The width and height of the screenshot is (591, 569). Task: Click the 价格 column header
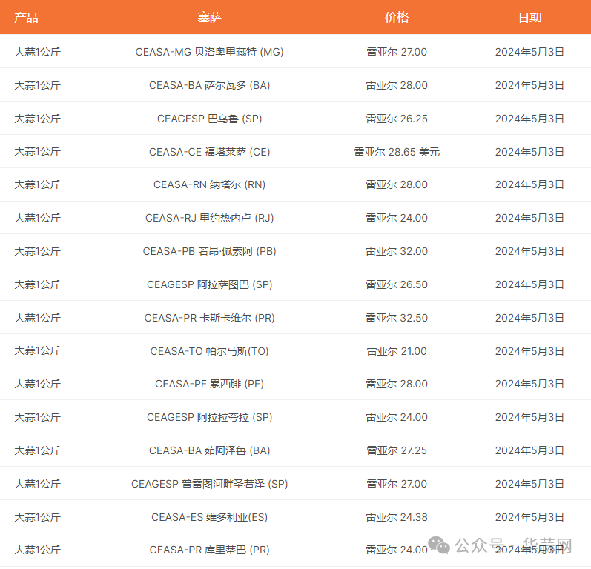[x=397, y=18]
